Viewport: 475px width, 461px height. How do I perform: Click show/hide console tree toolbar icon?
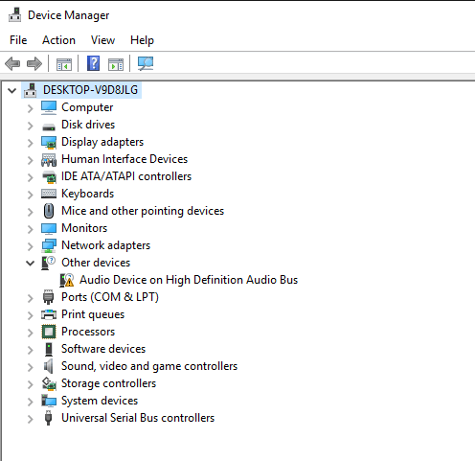64,64
